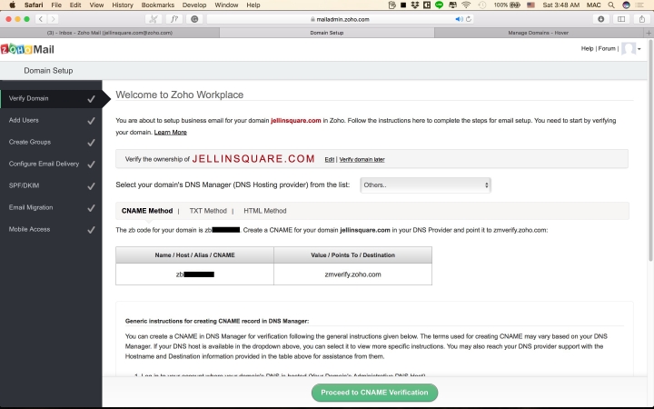This screenshot has width=654, height=409.
Task: Expand the DNS Manager provider dropdown
Action: 425,185
